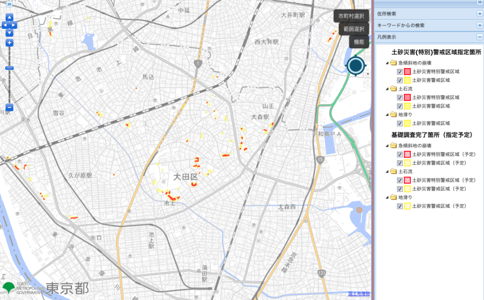Click the 土石流 folder icon under 基礎調査完了箇所

pyautogui.click(x=393, y=171)
